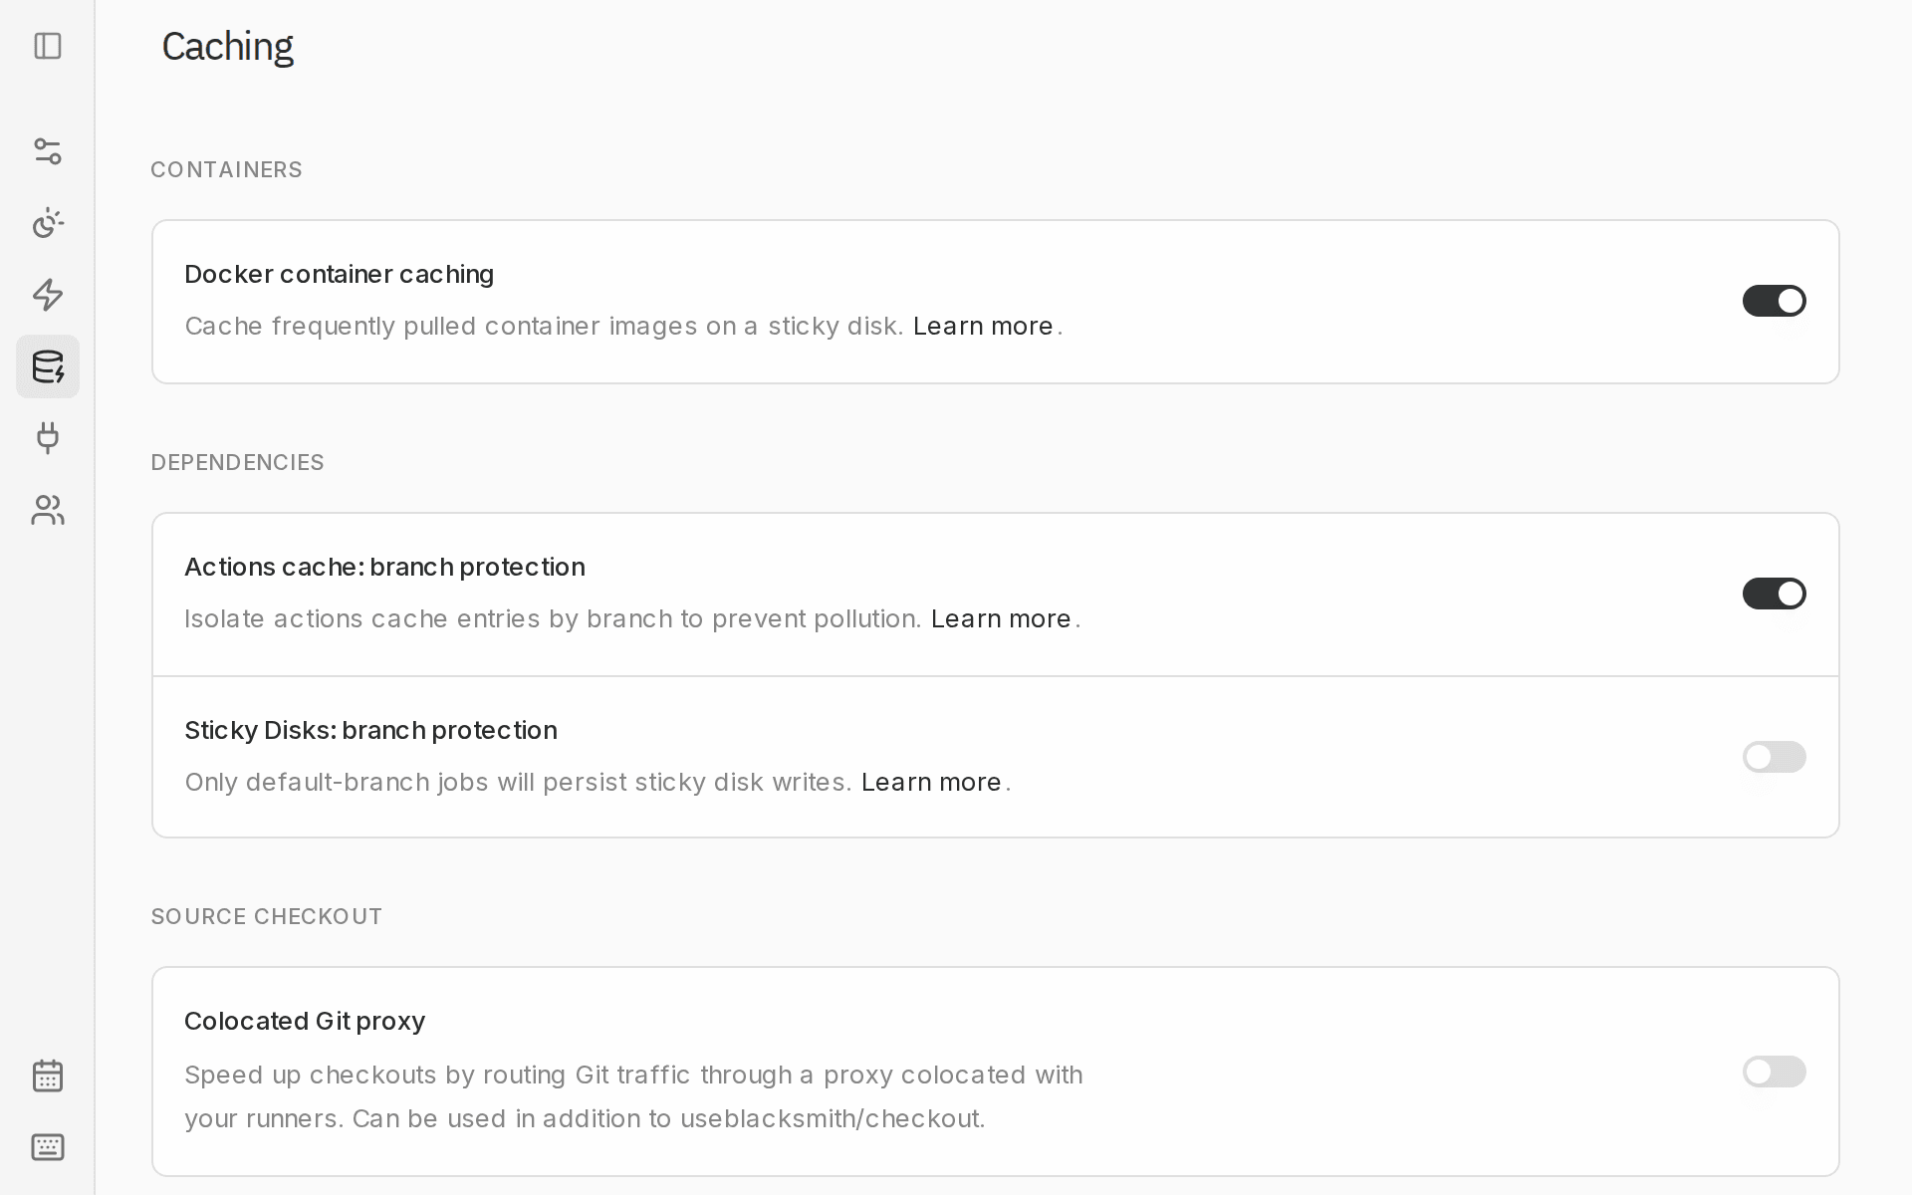Click the CONTAINERS section label

(x=226, y=169)
